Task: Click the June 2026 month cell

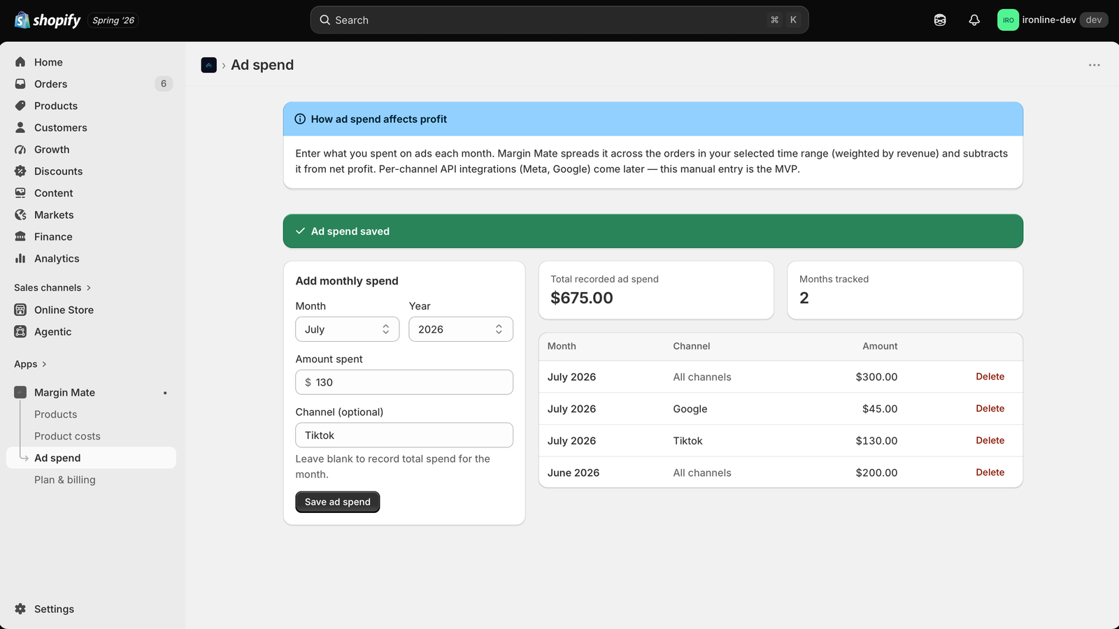Action: [573, 473]
